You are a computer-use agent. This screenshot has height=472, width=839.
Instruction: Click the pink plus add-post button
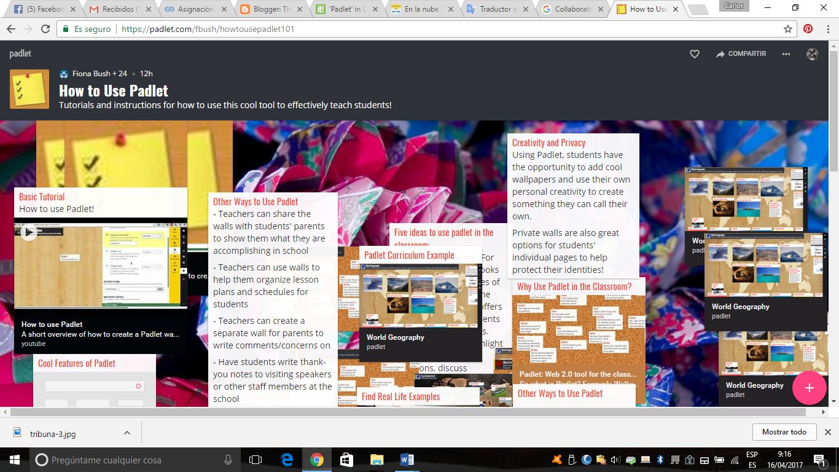coord(809,388)
